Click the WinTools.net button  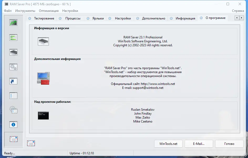(x=168, y=144)
